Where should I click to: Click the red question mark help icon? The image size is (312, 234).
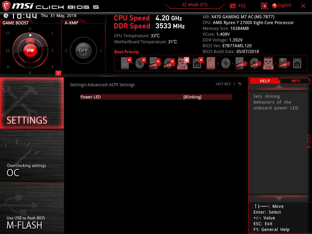click(x=58, y=73)
